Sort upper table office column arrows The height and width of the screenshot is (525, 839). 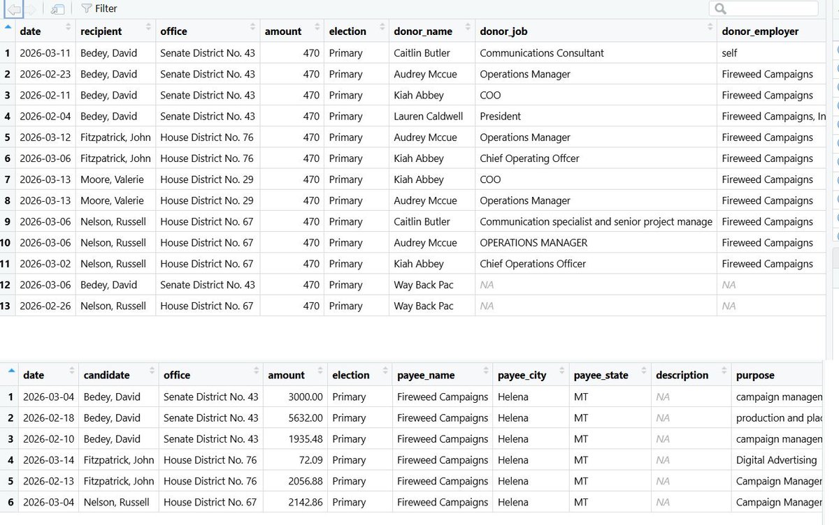[x=252, y=28]
